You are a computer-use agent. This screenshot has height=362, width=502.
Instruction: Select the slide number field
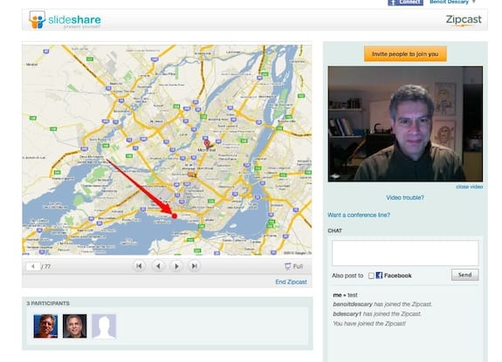pos(33,266)
